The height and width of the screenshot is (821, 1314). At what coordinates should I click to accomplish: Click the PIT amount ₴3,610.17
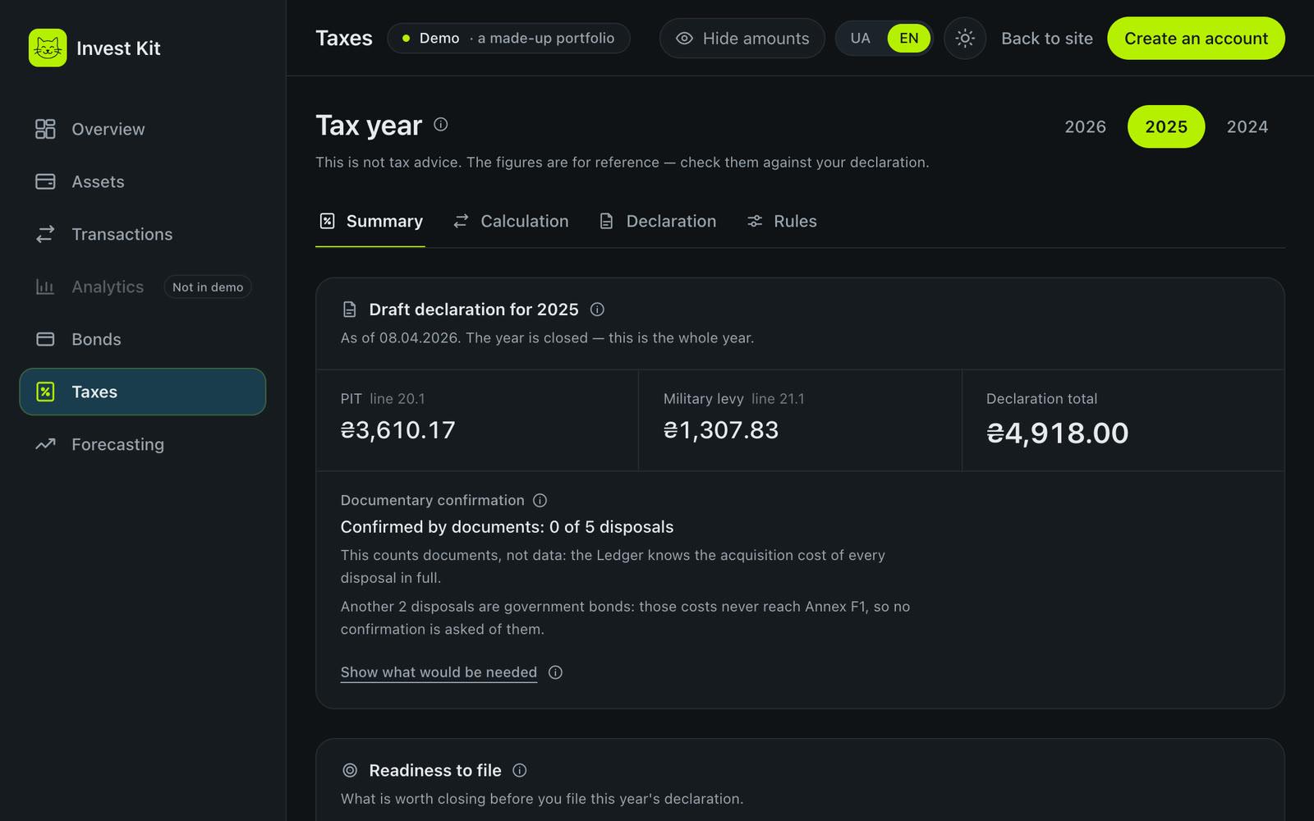pyautogui.click(x=397, y=430)
